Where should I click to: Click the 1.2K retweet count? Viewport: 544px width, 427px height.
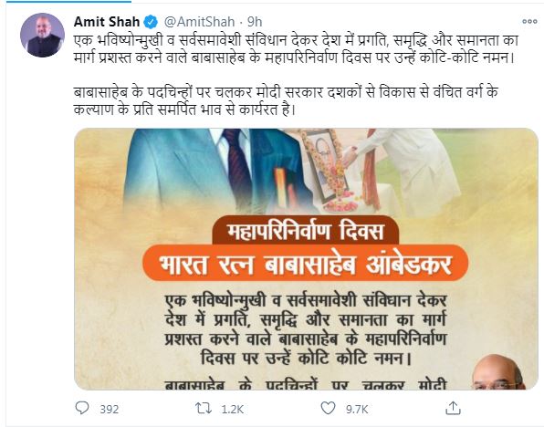tap(233, 410)
